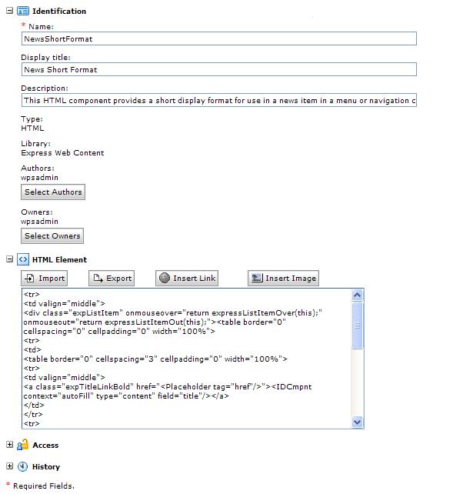Screen dimensions: 453x494
Task: Click the Identification section card icon
Action: point(22,11)
